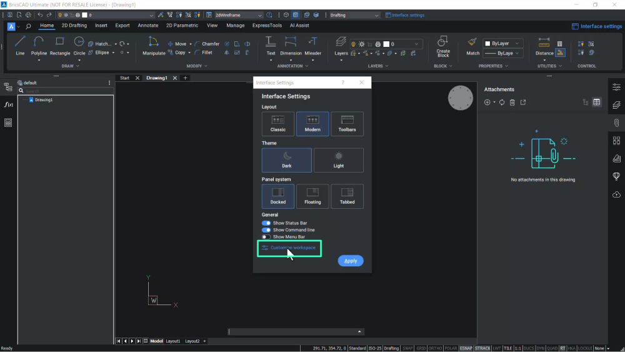The height and width of the screenshot is (352, 625).
Task: Click into the command line input
Action: tap(293, 331)
